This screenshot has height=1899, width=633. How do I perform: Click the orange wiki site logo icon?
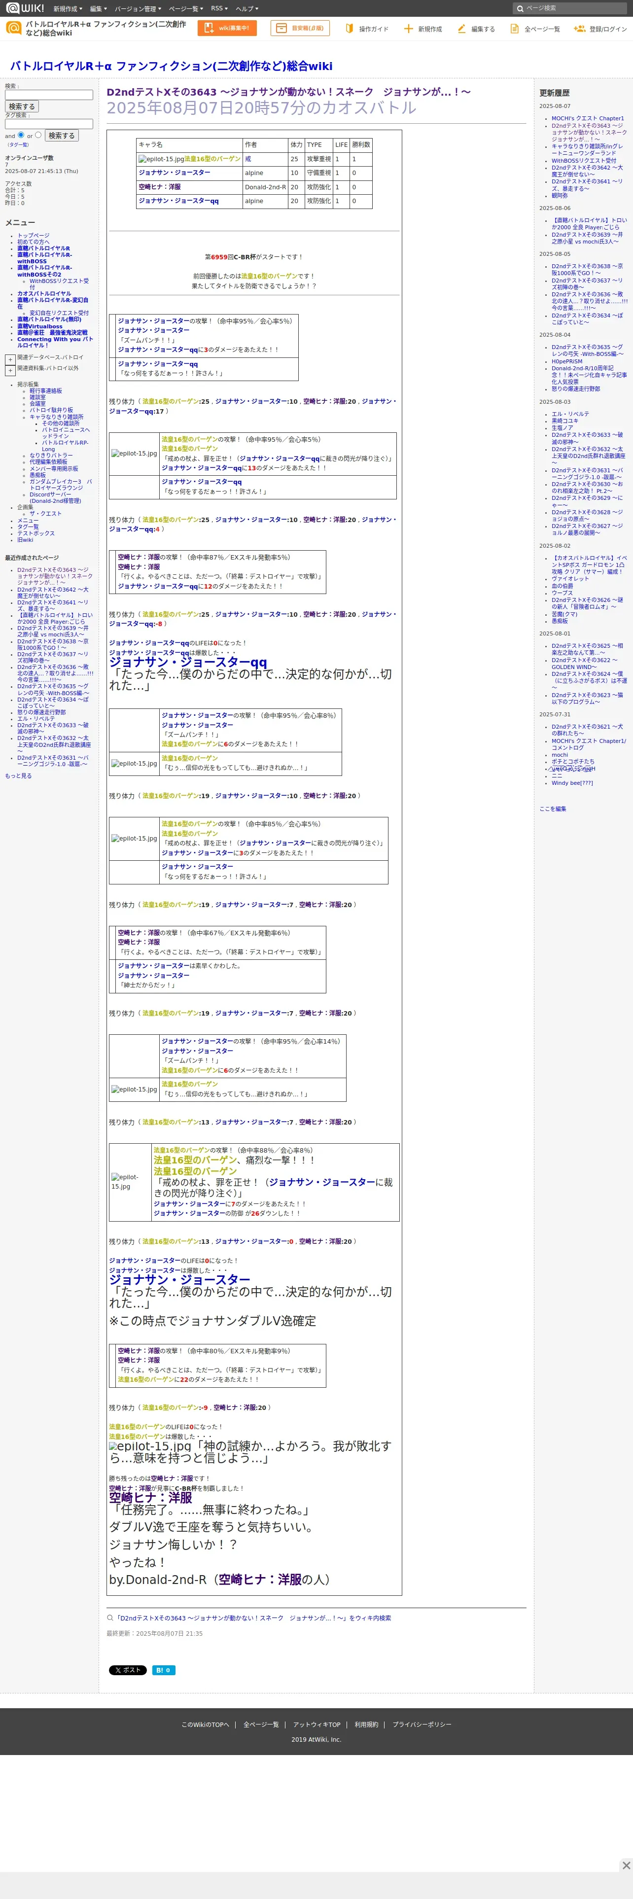(13, 28)
